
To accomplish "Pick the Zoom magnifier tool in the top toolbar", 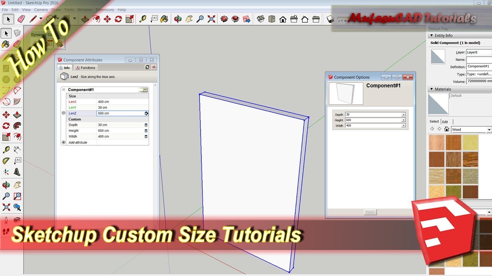I will coord(200,19).
